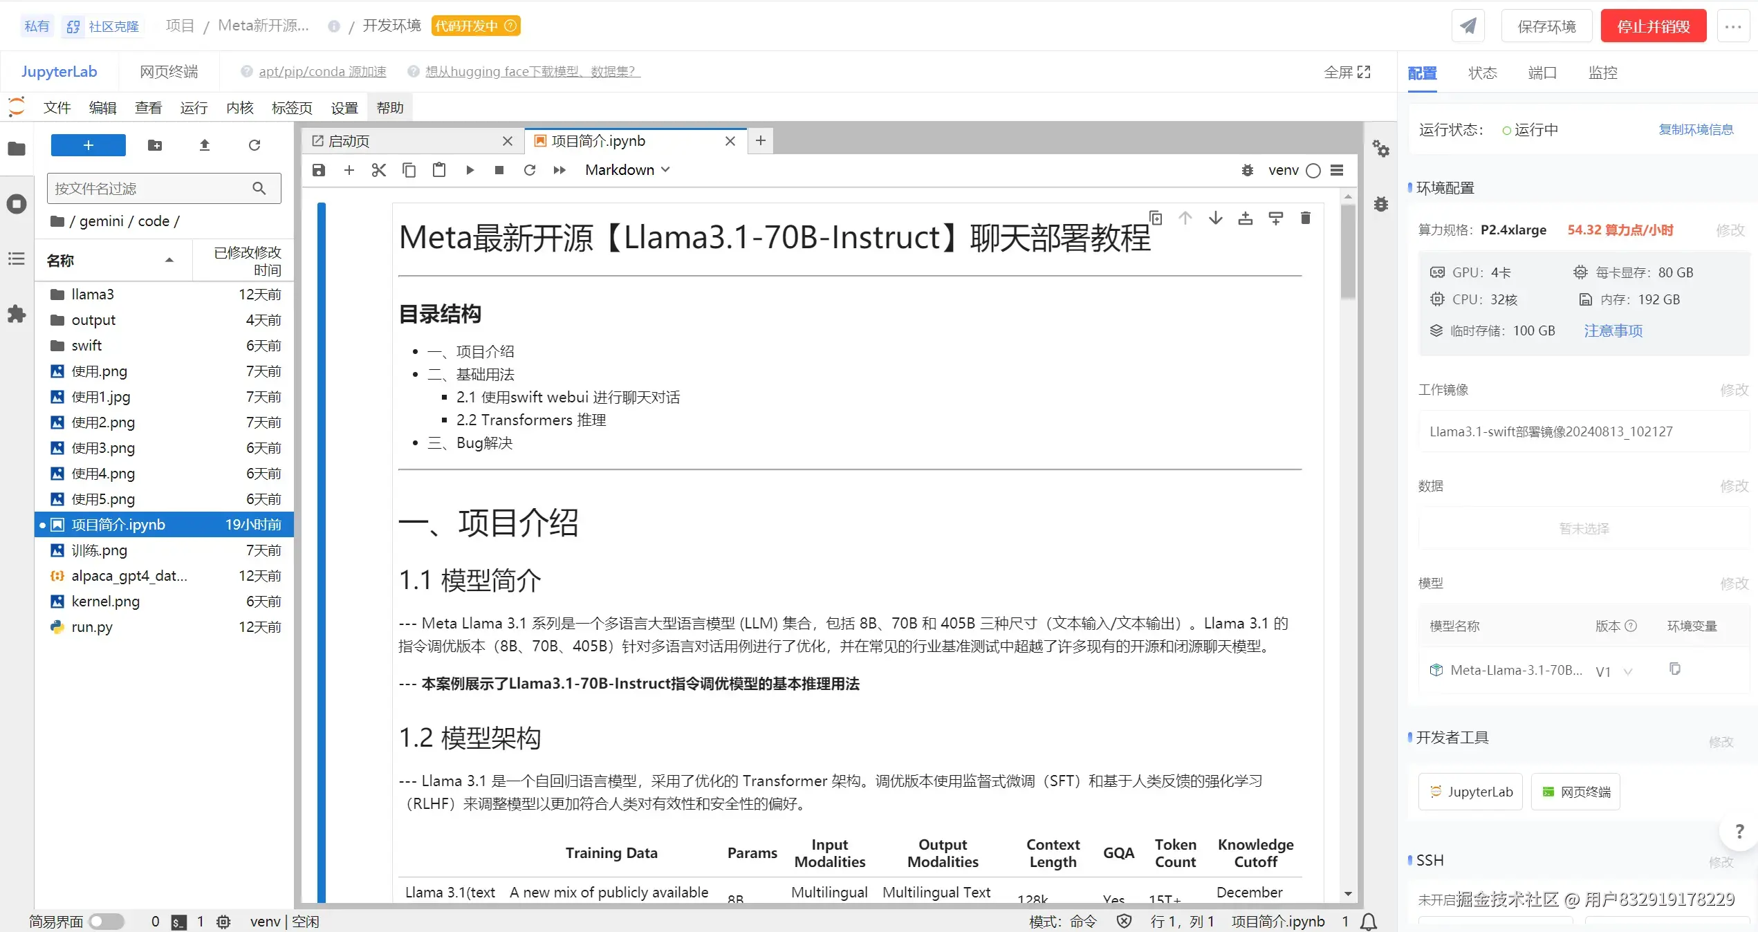Delete the selected cell via trash icon

click(x=1305, y=218)
